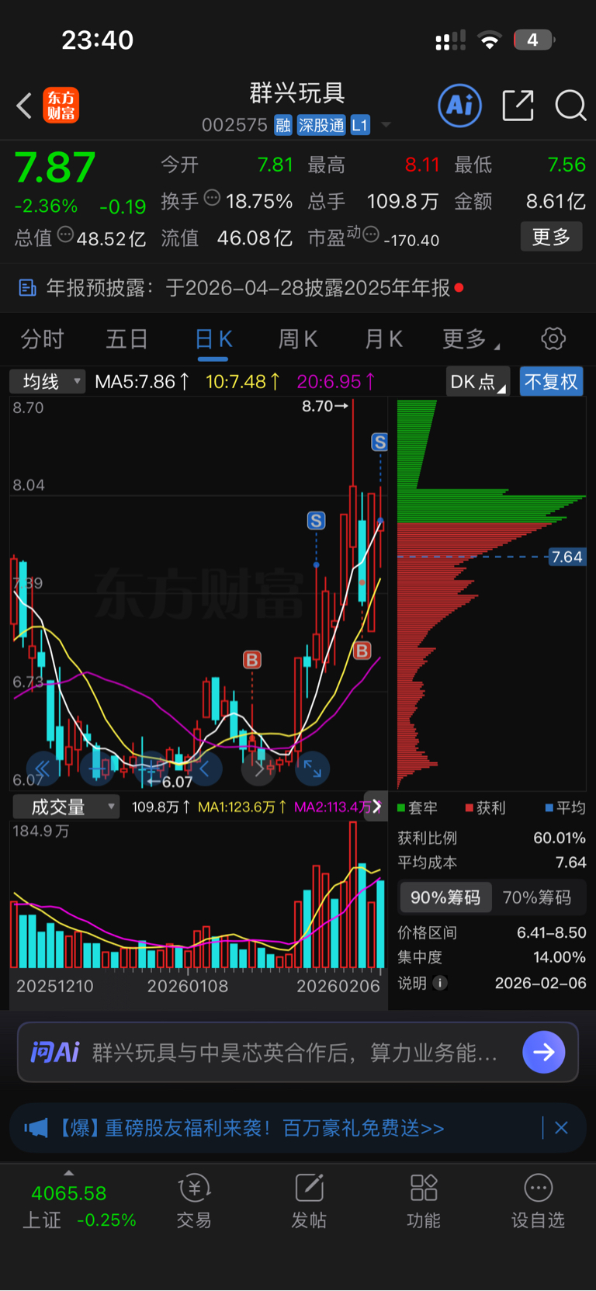596x1291 pixels.
Task: Move chart back with single left arrow
Action: coord(205,769)
